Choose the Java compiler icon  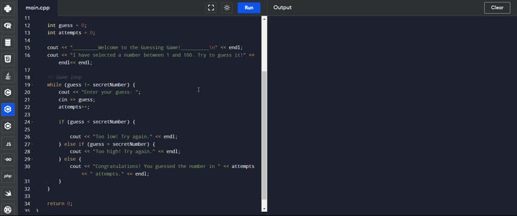[8, 76]
